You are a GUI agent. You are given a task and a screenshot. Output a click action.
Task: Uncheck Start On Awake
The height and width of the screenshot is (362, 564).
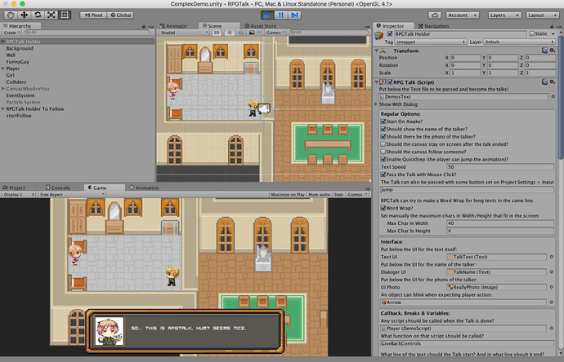point(383,121)
